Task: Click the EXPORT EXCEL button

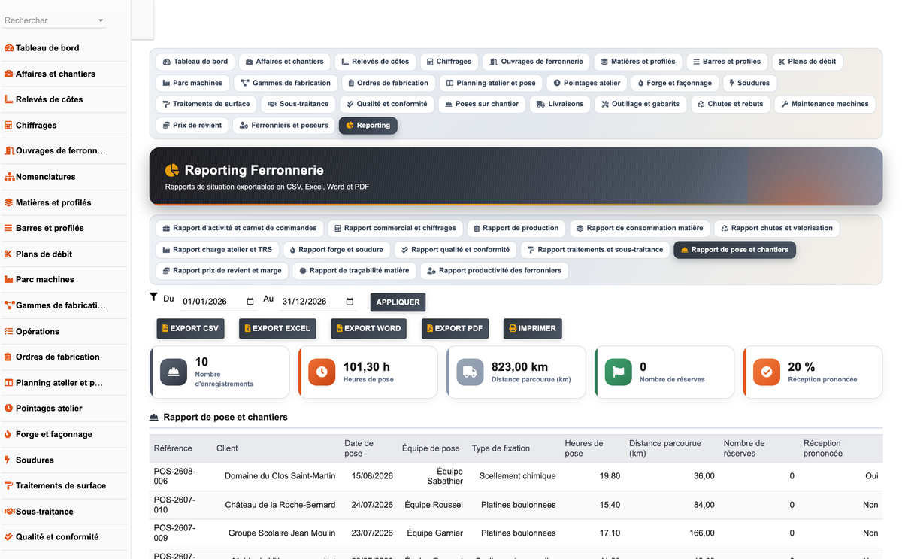Action: pos(276,329)
